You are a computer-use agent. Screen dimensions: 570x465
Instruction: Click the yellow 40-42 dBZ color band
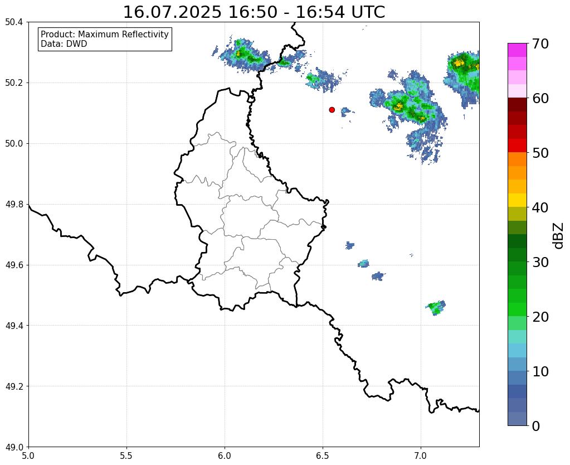(x=517, y=200)
